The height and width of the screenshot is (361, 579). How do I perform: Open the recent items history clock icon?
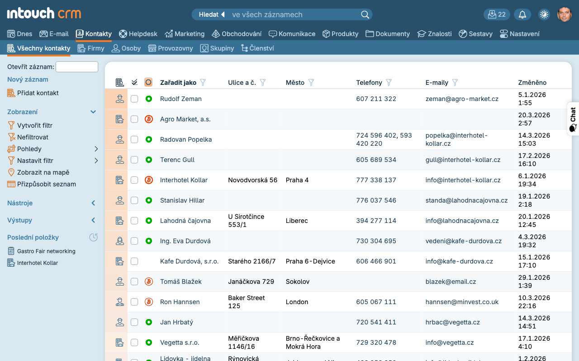(93, 237)
